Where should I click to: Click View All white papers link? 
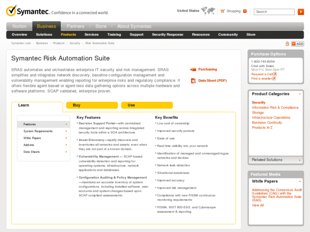point(258,205)
